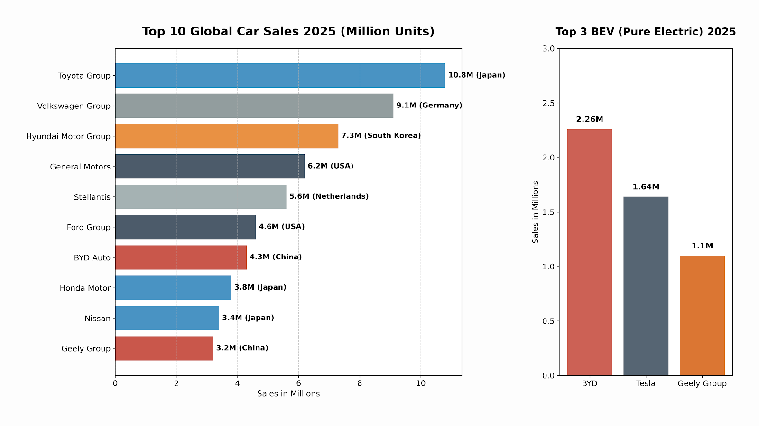Pick the Ford Group bar
The image size is (759, 426).
click(185, 227)
